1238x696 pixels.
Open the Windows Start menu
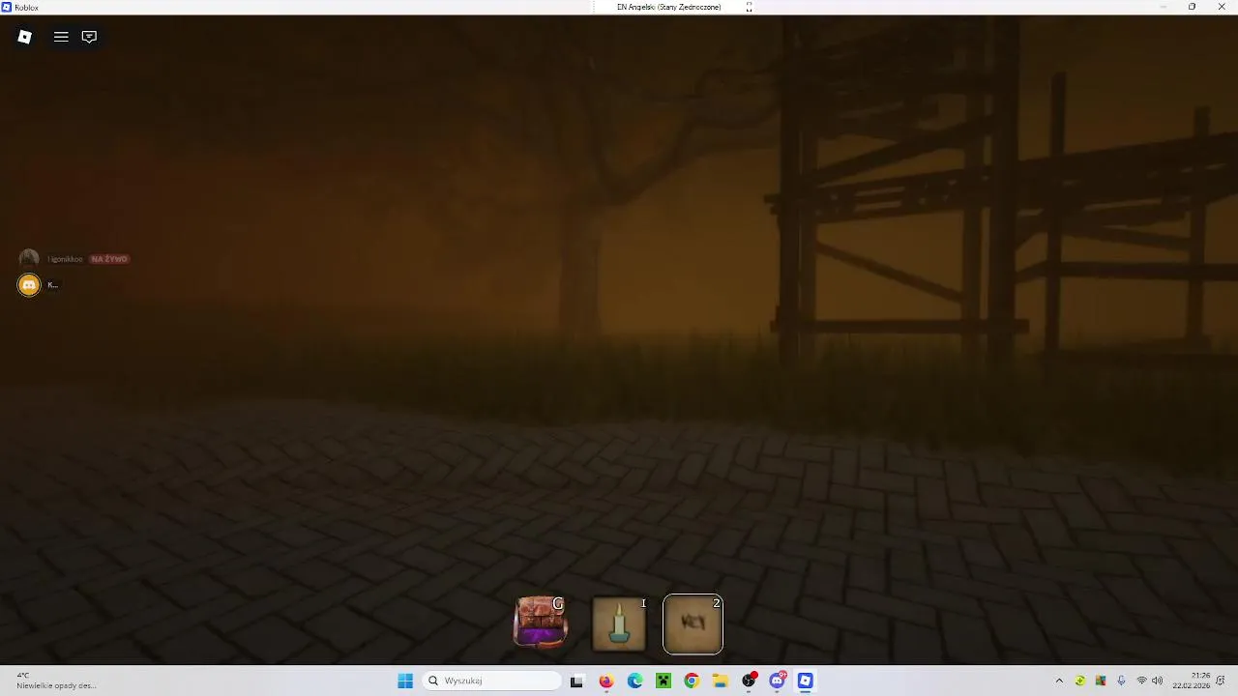pos(405,681)
